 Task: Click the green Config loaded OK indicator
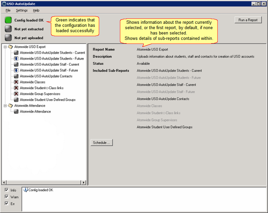[x=8, y=20]
